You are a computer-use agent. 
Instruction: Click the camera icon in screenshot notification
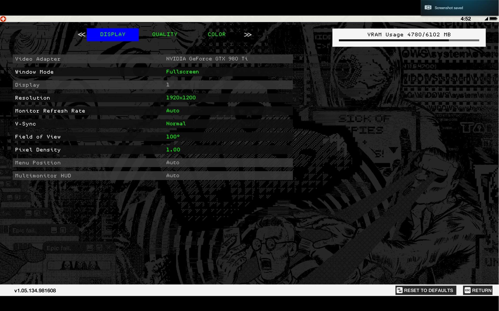tap(428, 8)
